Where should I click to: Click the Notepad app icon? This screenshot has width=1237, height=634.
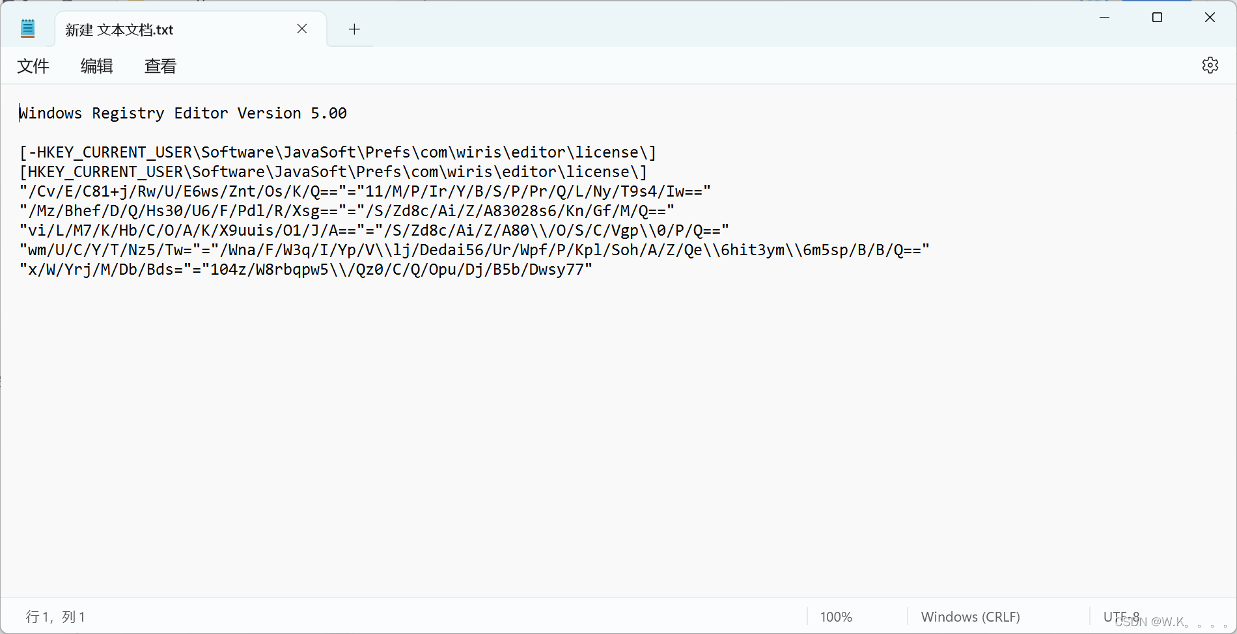pos(27,29)
